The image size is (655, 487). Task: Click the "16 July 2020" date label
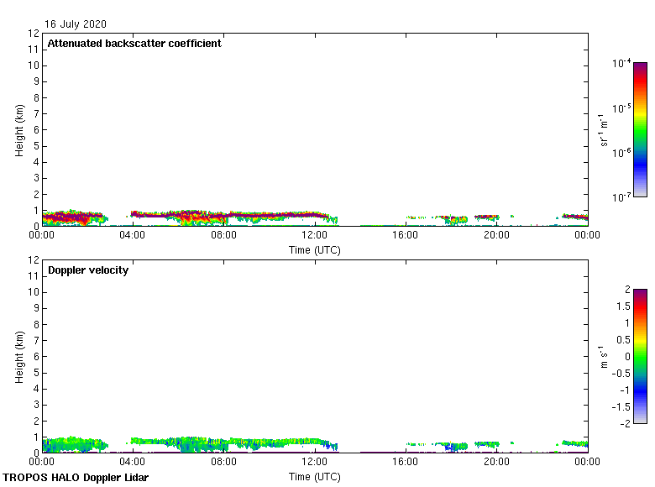point(76,24)
